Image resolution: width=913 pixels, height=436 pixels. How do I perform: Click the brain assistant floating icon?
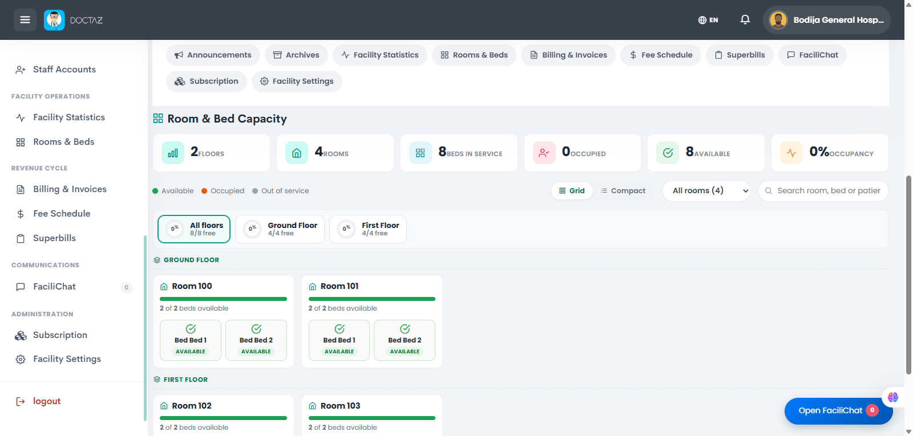click(893, 397)
